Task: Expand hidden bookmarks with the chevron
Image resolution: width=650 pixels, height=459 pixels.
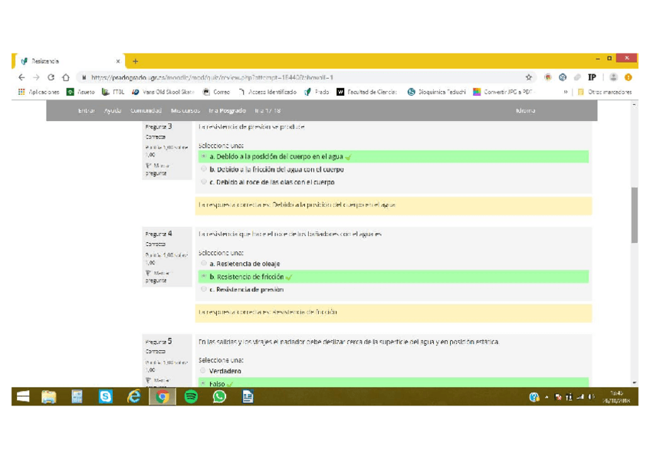Action: (566, 92)
